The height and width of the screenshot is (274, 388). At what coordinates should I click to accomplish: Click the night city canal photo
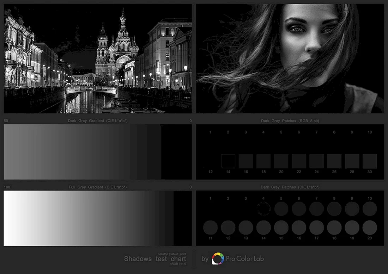point(97,58)
